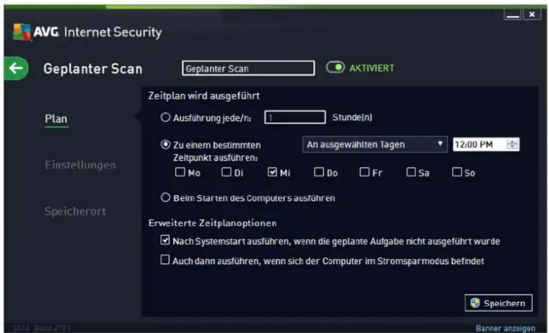Screen dimensions: 549x333
Task: Click the 12:00 PM time field
Action: click(x=486, y=144)
